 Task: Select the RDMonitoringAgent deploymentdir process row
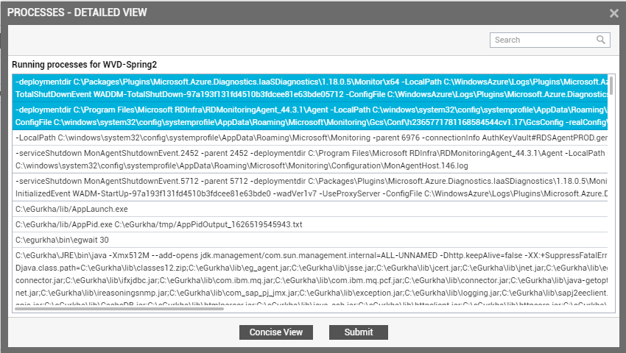(310, 116)
